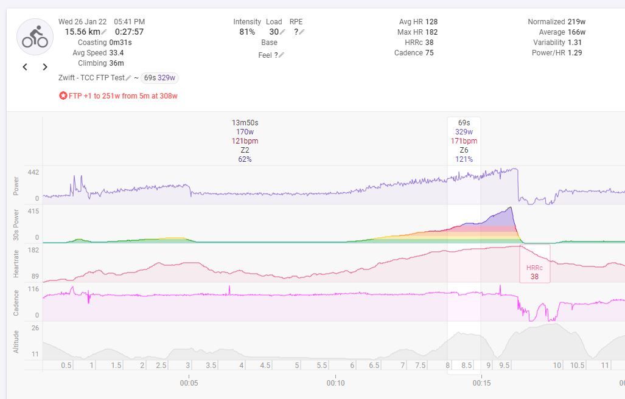The width and height of the screenshot is (625, 399).
Task: Edit the Load value pencil icon
Action: pyautogui.click(x=282, y=32)
